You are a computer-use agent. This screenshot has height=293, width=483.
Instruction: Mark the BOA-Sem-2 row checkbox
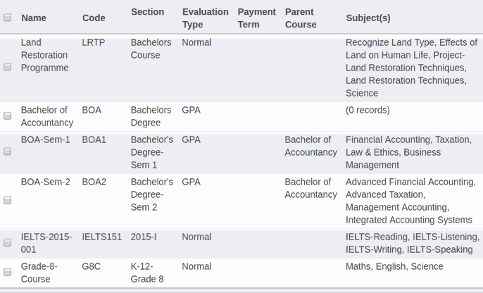tap(7, 200)
